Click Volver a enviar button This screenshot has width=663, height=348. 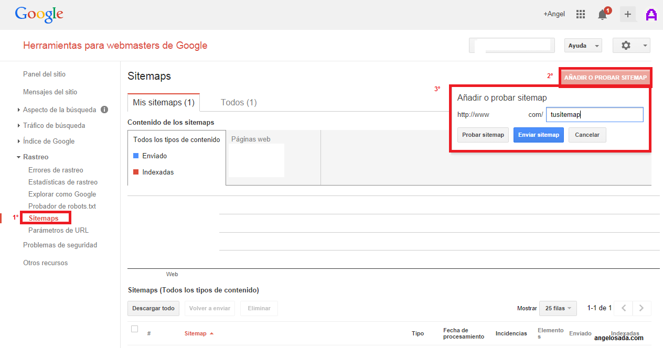point(210,308)
